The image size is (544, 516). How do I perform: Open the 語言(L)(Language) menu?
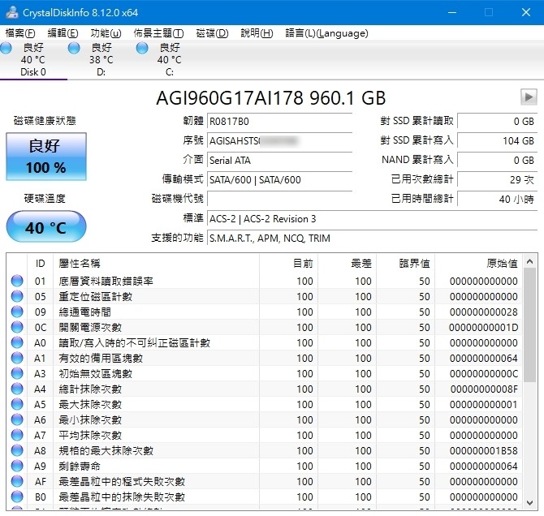click(x=326, y=33)
